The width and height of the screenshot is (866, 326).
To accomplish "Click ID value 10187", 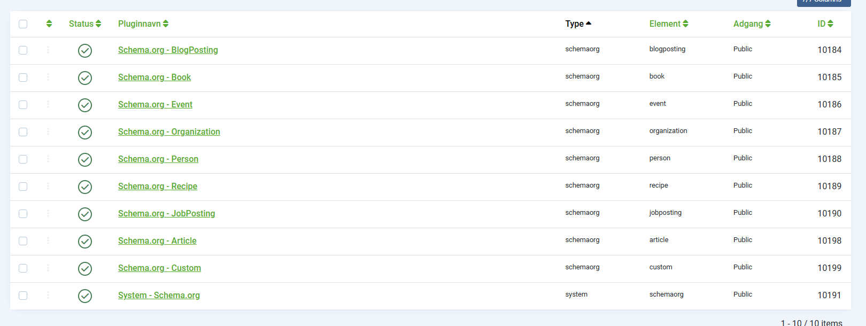I will point(829,131).
